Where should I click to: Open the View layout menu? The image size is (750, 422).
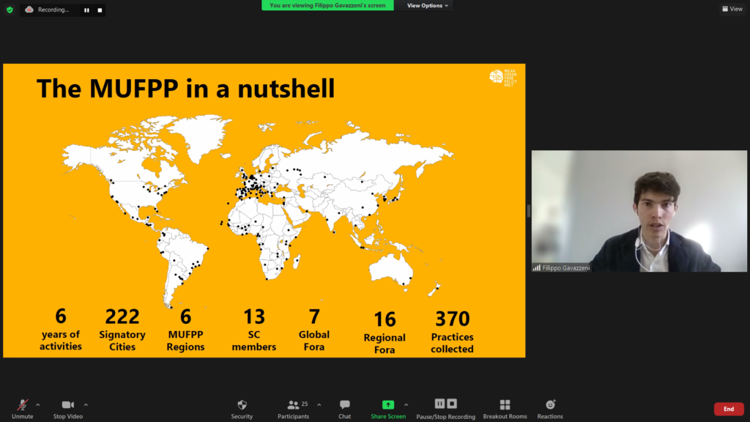pos(732,9)
